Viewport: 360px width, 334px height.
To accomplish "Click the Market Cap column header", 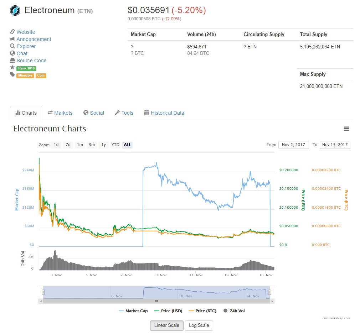I will [x=143, y=35].
